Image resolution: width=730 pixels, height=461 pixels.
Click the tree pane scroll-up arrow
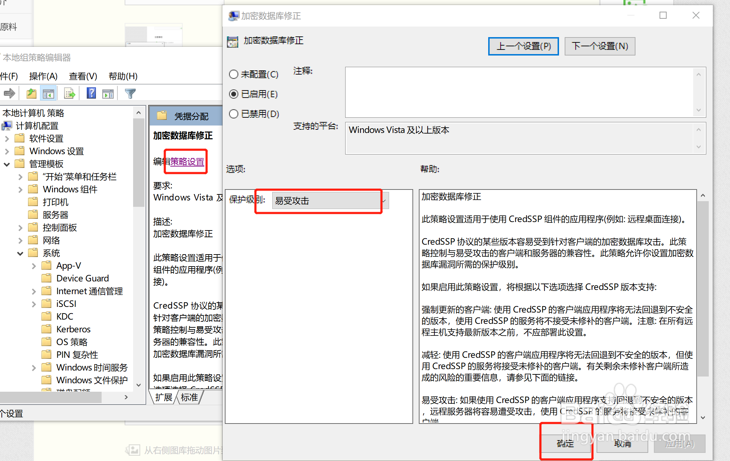139,113
